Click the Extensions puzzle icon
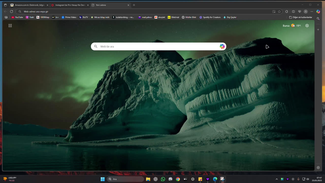The image size is (325, 183). pyautogui.click(x=287, y=11)
